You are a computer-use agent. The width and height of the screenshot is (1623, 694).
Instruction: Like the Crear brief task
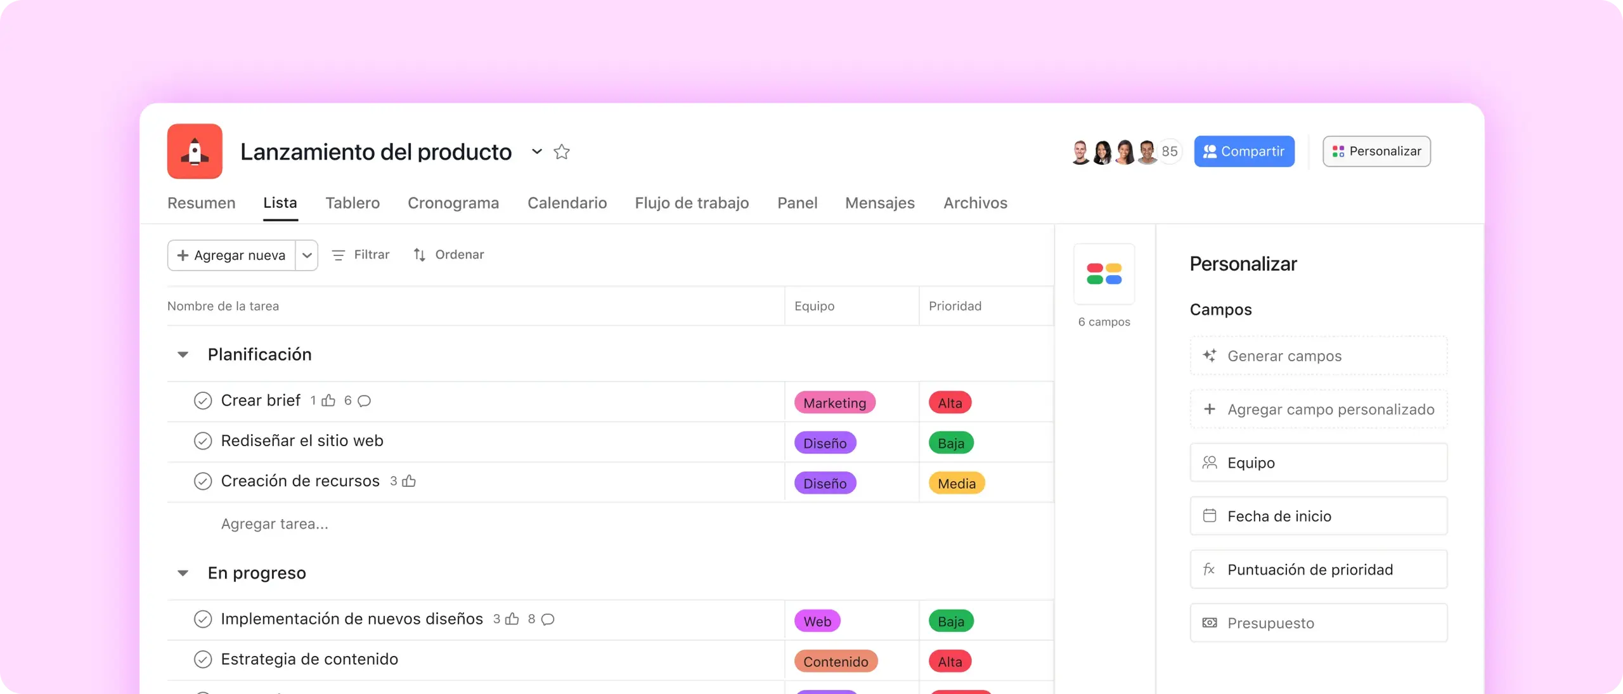click(328, 401)
